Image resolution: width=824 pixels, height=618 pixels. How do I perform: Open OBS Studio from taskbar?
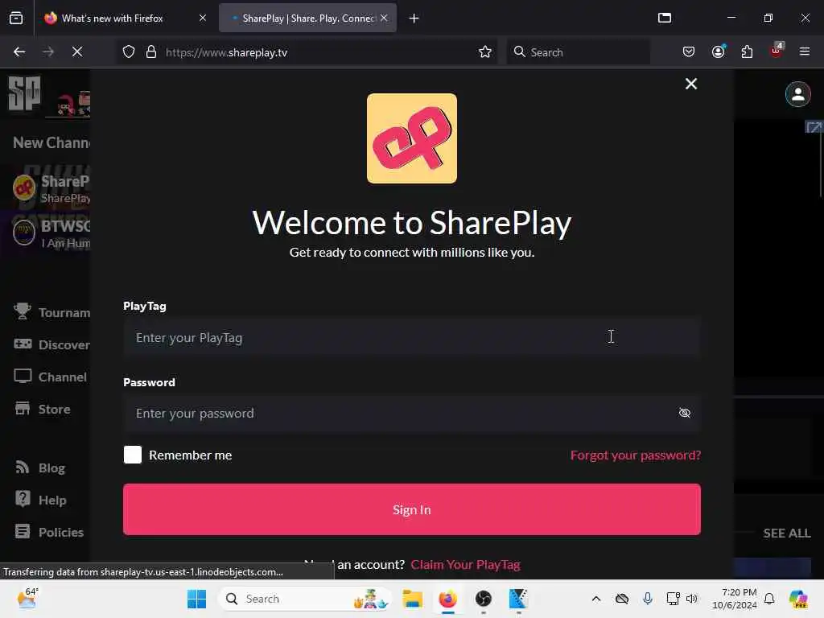pyautogui.click(x=483, y=599)
